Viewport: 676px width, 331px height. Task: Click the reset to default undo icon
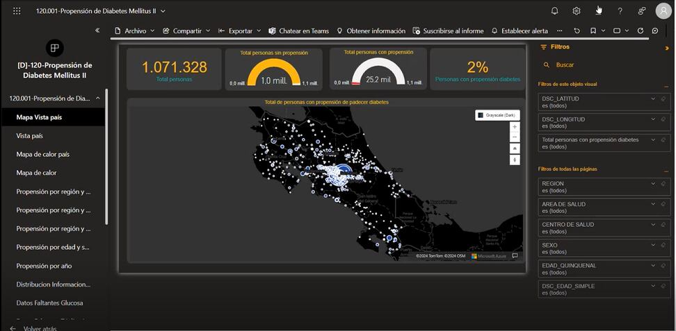[577, 31]
